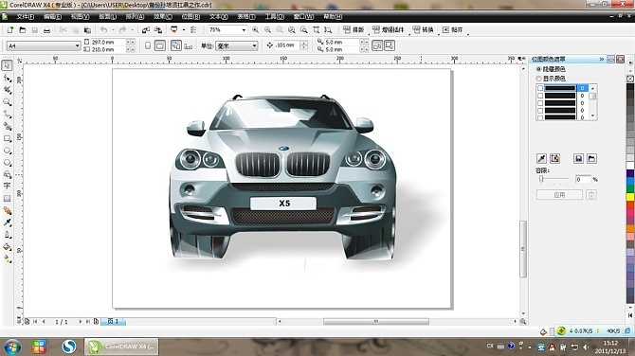Select the Text tool in toolbox
Screen dimensions: 635x356
click(x=7, y=187)
